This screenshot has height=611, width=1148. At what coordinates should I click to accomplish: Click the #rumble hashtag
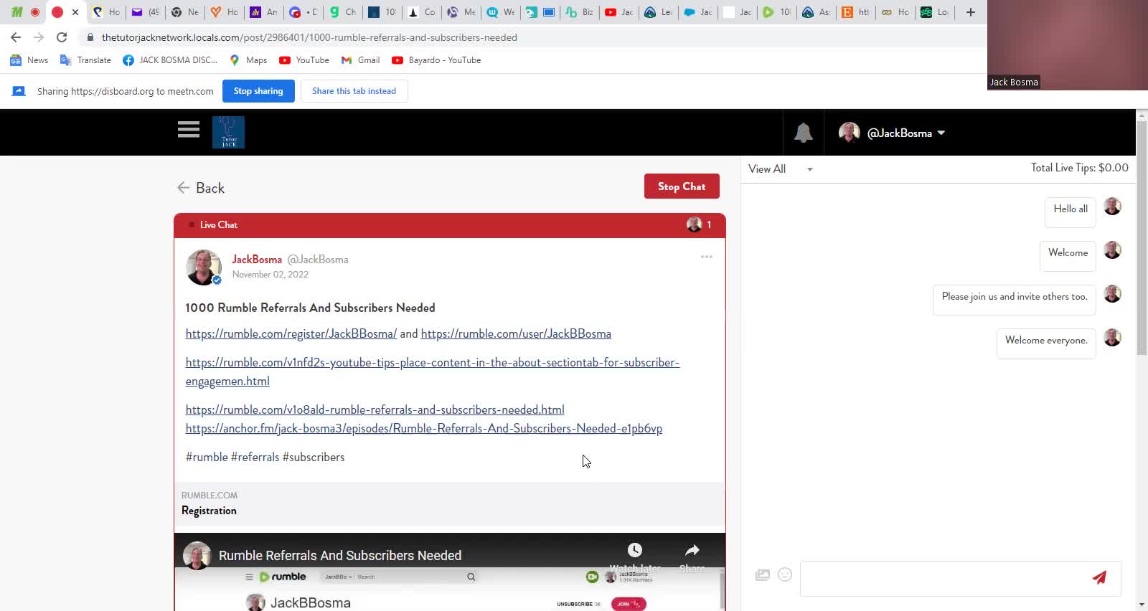coord(207,457)
